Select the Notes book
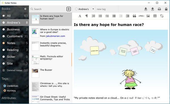Image resolution: width=170 pixels, height=104 pixels. 14,43
